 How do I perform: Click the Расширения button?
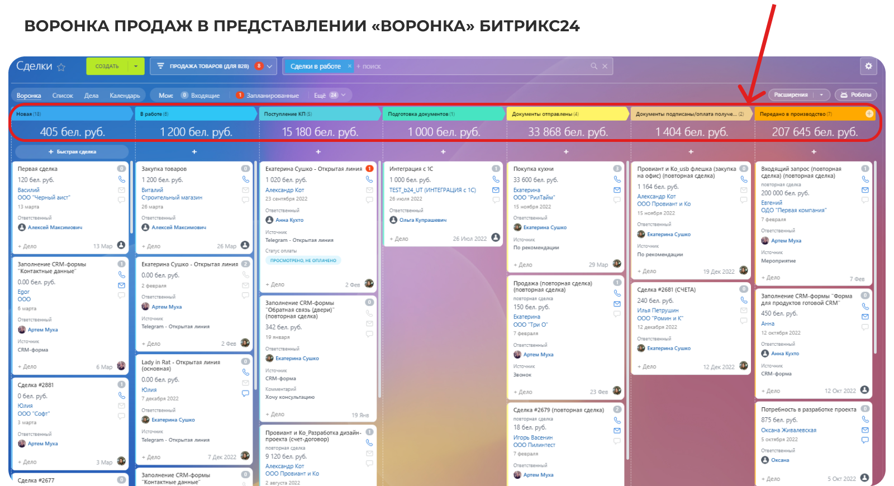click(791, 95)
